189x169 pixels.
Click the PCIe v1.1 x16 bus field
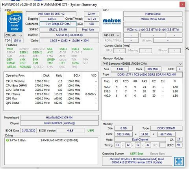[x=153, y=30]
